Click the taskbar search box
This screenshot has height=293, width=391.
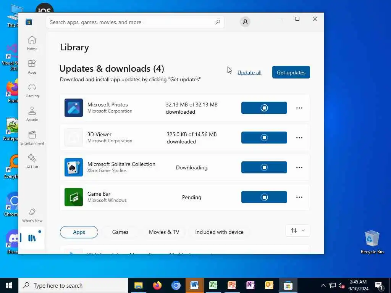[x=73, y=285]
